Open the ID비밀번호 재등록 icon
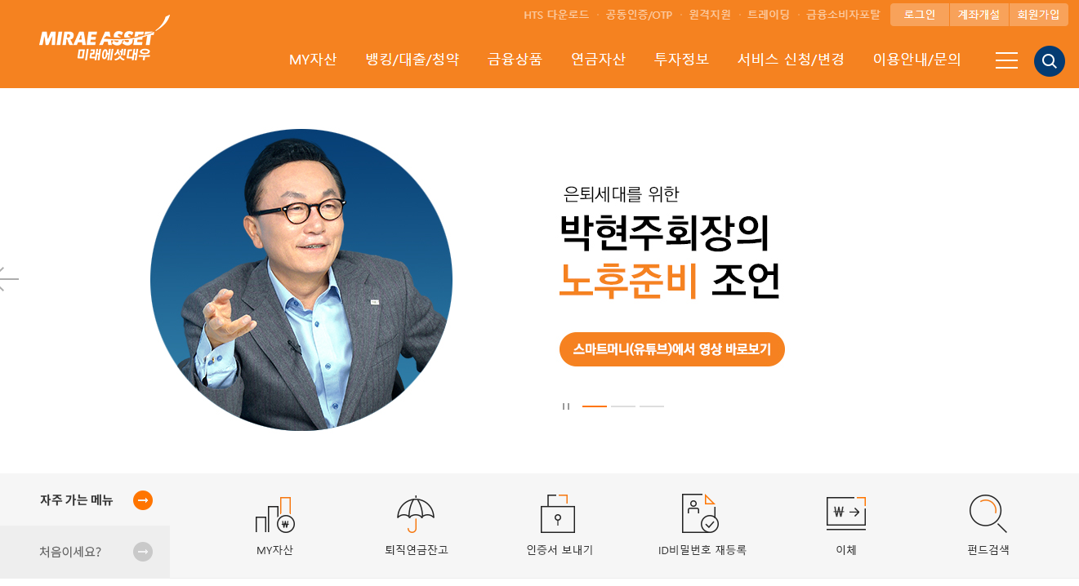This screenshot has width=1079, height=586. pos(700,514)
